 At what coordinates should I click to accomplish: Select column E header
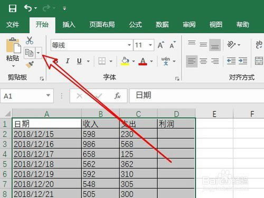pos(214,114)
